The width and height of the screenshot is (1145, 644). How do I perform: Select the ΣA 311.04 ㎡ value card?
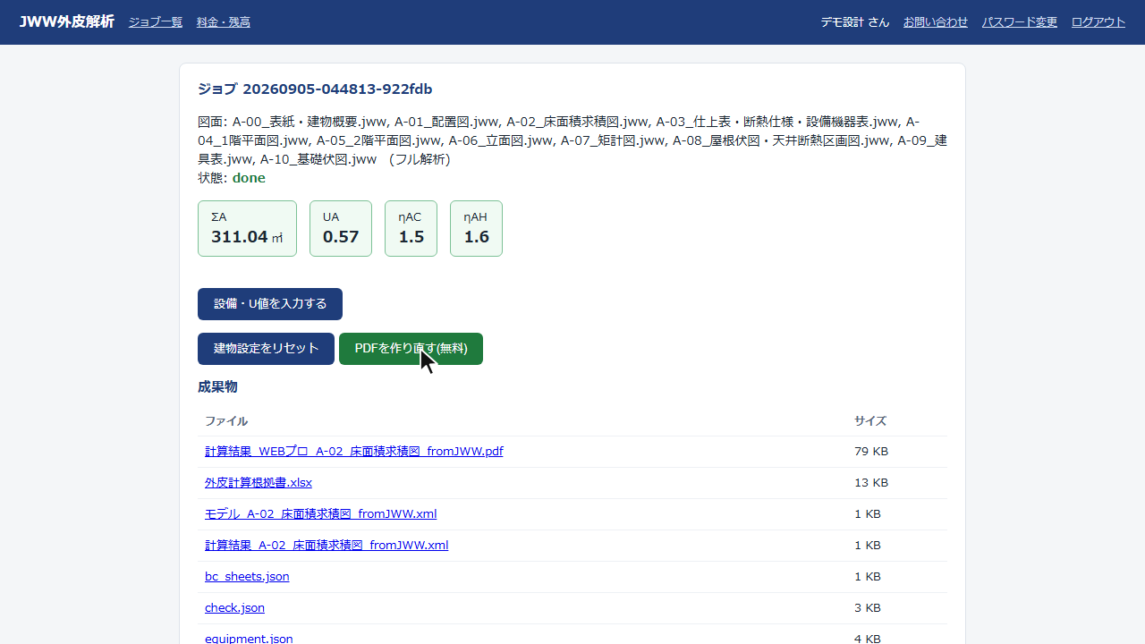(247, 228)
